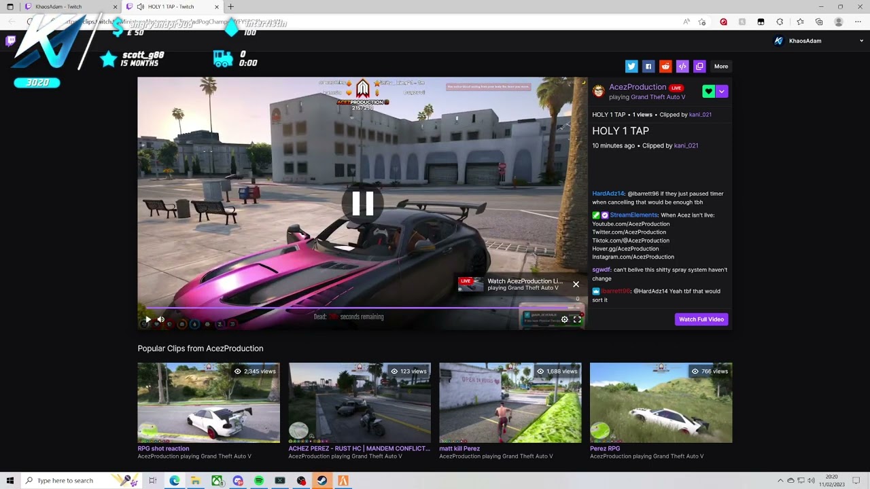Open the More share options
Image resolution: width=870 pixels, height=489 pixels.
tap(721, 67)
